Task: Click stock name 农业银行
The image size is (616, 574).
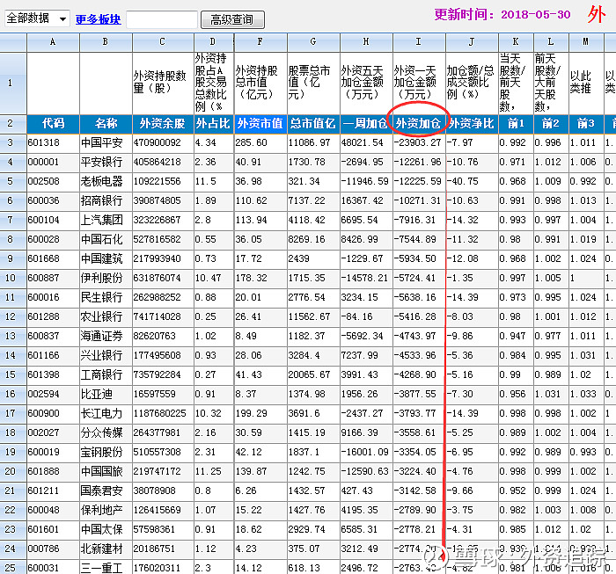Action: point(101,316)
